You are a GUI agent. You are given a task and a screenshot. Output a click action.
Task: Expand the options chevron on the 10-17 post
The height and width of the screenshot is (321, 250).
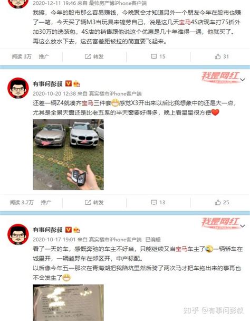pyautogui.click(x=243, y=226)
